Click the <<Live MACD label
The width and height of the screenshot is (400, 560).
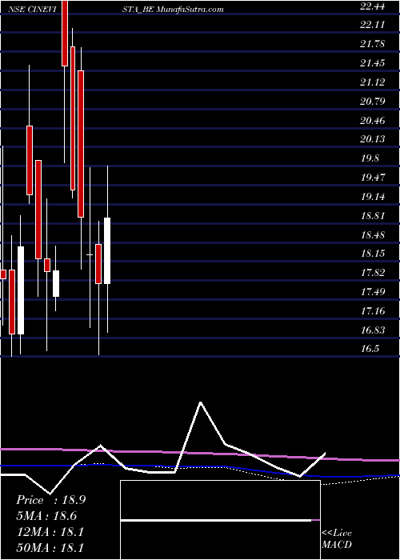point(337,539)
